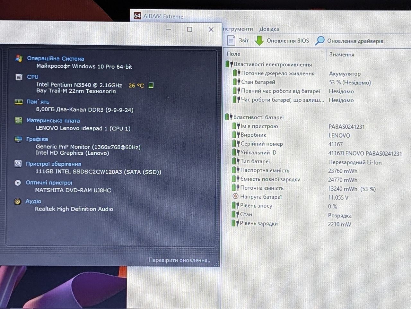Click the monitor icon beside Графіка
411x309 pixels.
coord(18,139)
